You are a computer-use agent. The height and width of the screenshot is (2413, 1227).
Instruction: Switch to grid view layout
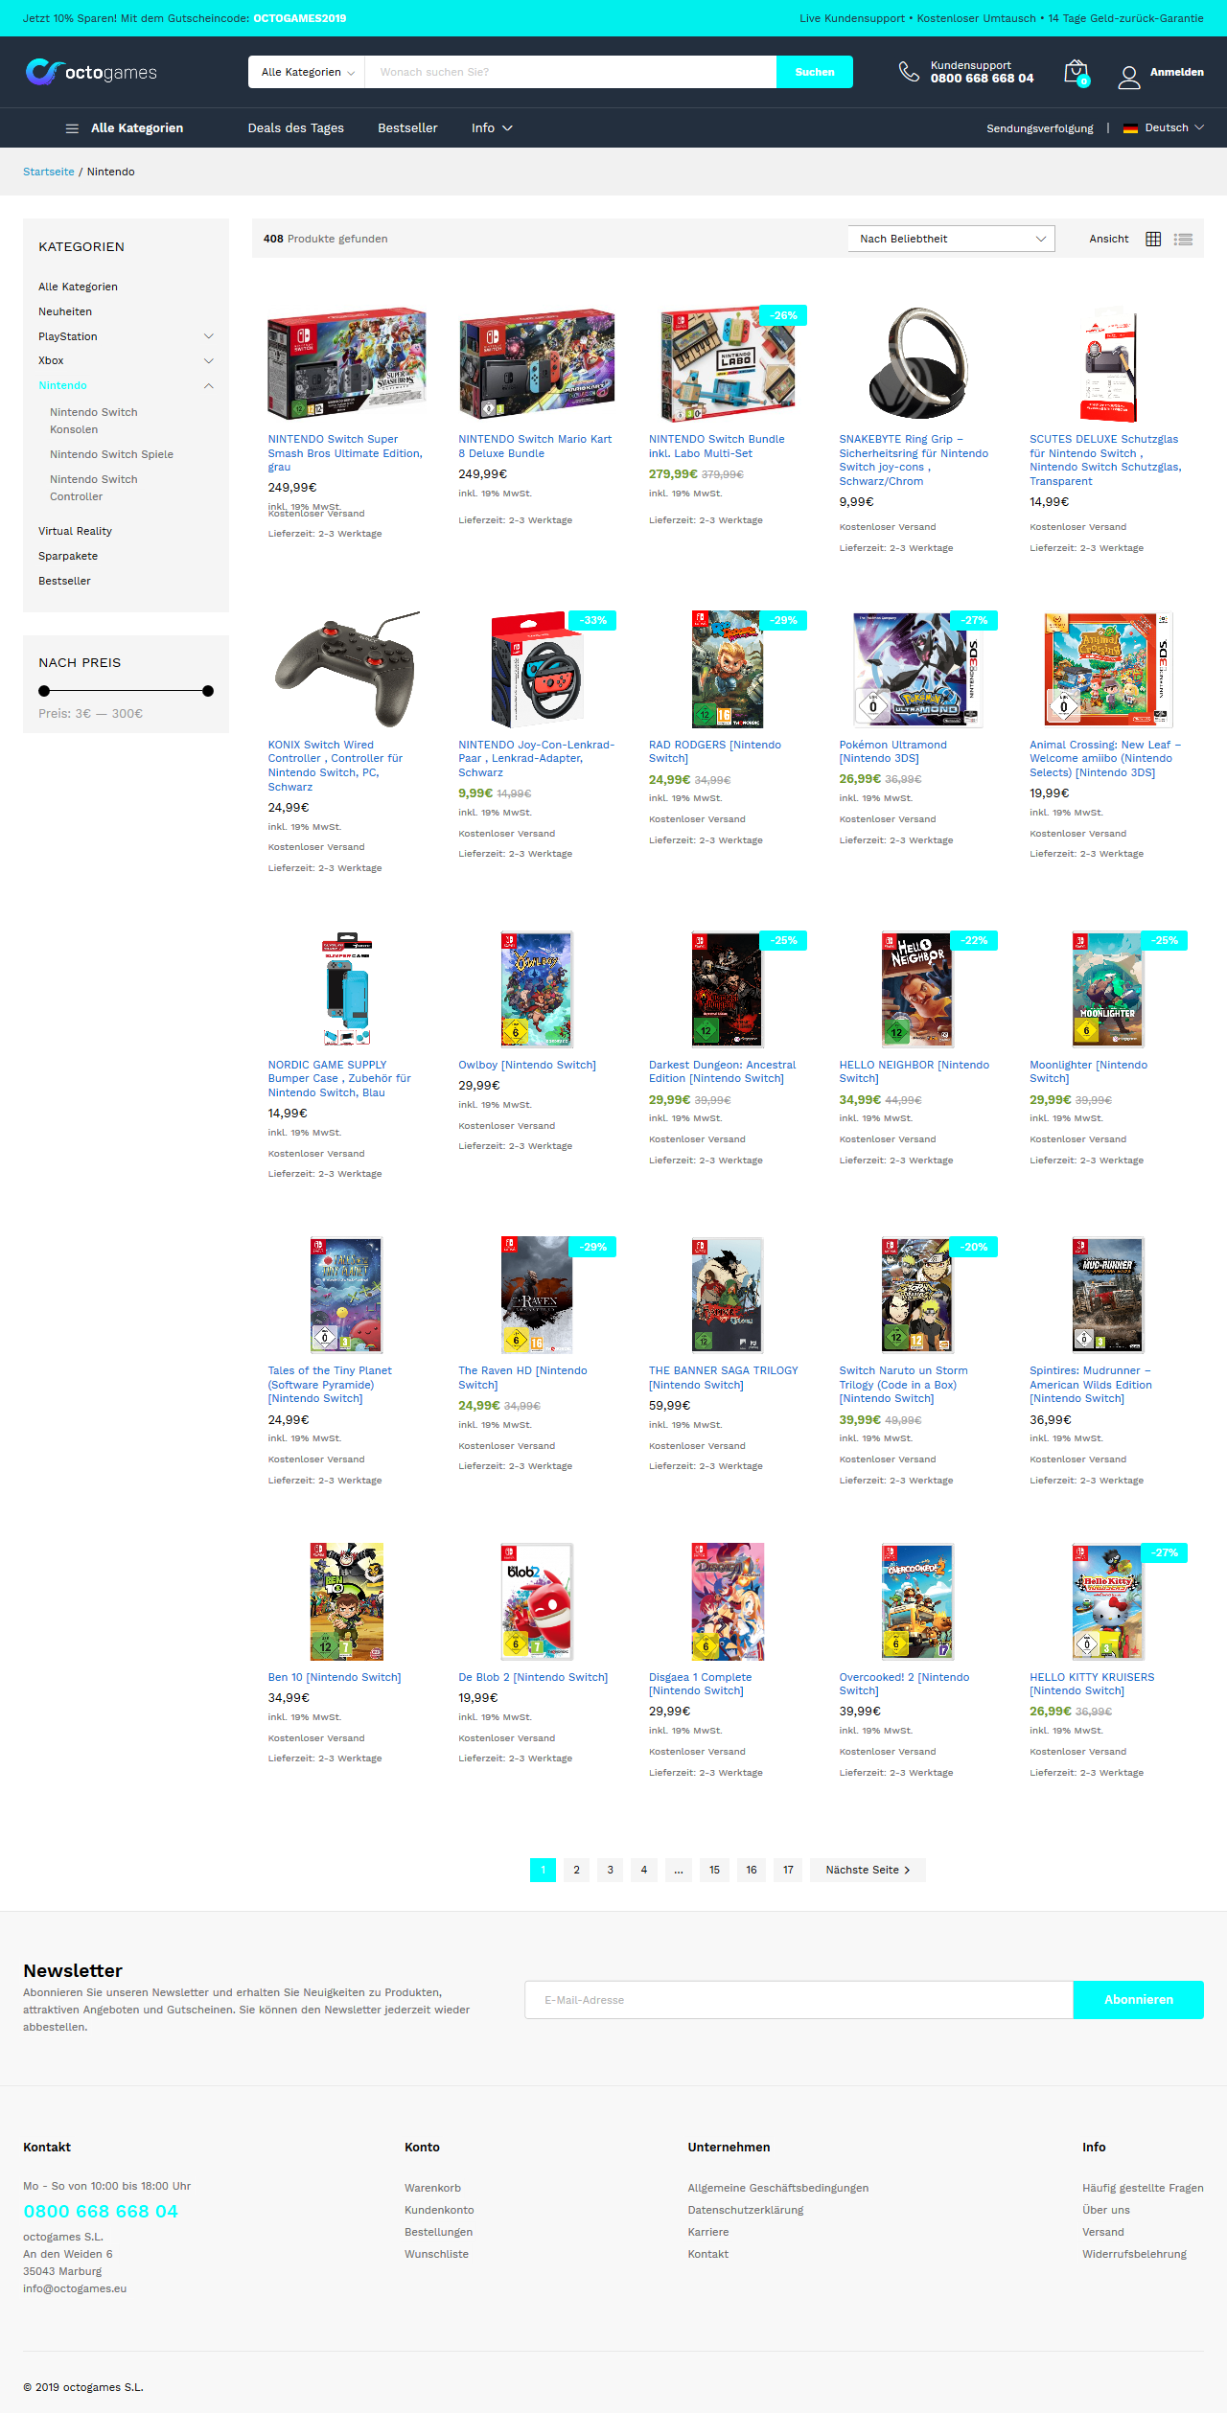tap(1153, 239)
